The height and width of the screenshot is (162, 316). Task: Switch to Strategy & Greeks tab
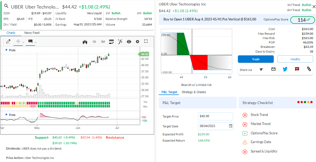pyautogui.click(x=194, y=92)
